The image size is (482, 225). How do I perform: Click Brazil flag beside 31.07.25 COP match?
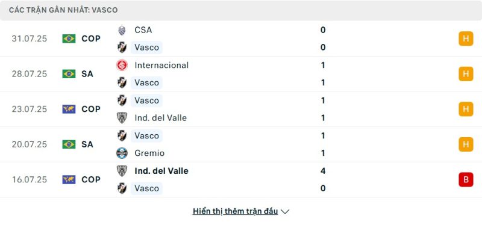(69, 39)
